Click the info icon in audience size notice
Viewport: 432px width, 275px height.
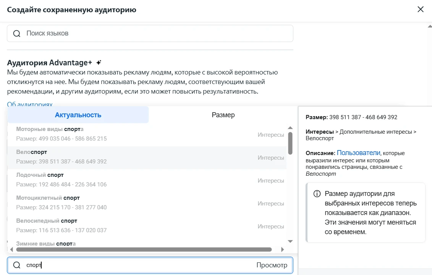coord(317,194)
